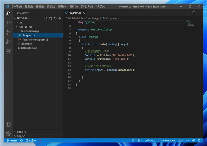This screenshot has height=146, width=207.
Task: Open the ターミナル(T) menu
Action: (x=86, y=6)
